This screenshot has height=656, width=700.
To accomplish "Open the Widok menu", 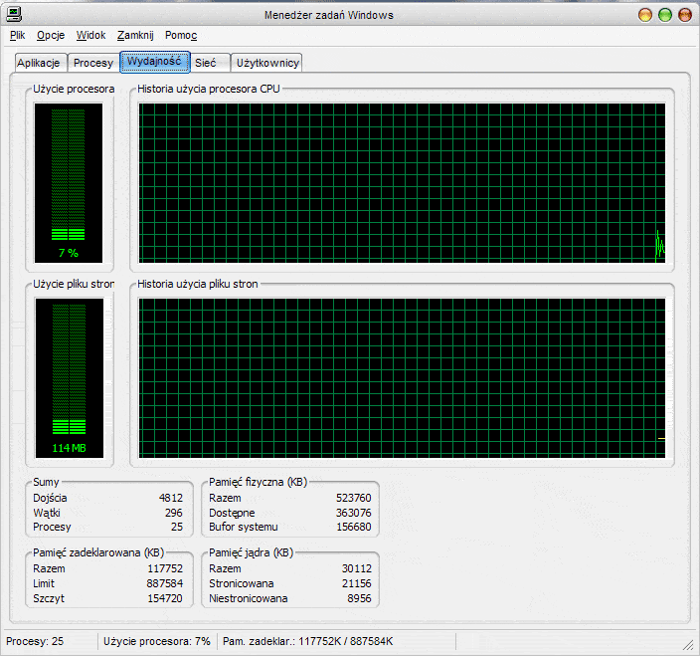I will click(91, 35).
